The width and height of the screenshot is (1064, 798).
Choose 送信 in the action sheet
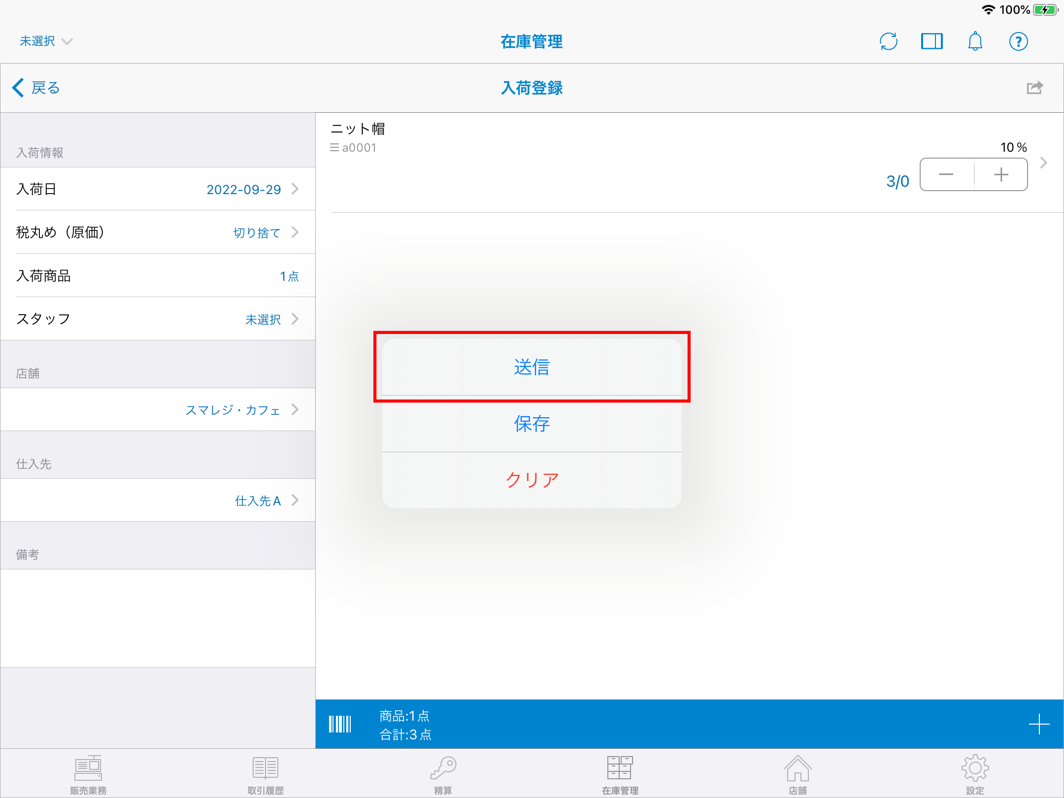[x=532, y=367]
